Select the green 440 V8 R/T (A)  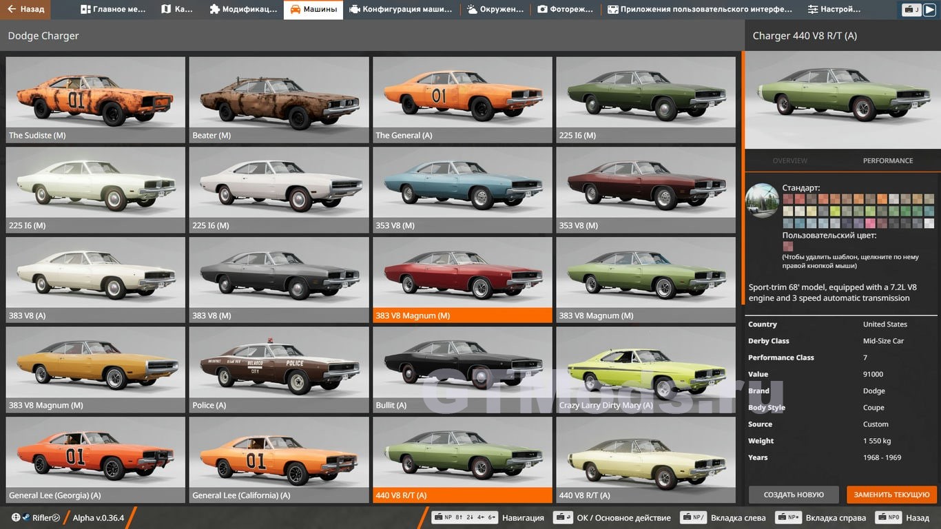click(462, 459)
